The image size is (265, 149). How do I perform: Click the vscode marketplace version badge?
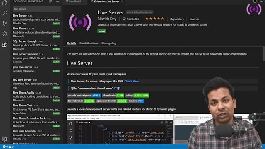84,96
